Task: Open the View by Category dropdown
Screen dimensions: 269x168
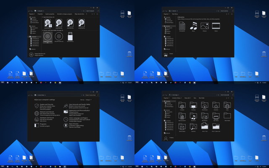Action: (88, 100)
